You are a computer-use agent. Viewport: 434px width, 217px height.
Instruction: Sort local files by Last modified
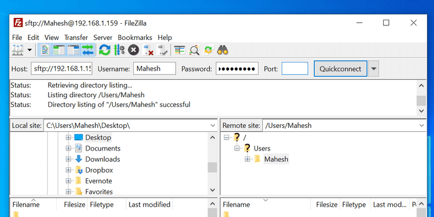[x=150, y=205]
